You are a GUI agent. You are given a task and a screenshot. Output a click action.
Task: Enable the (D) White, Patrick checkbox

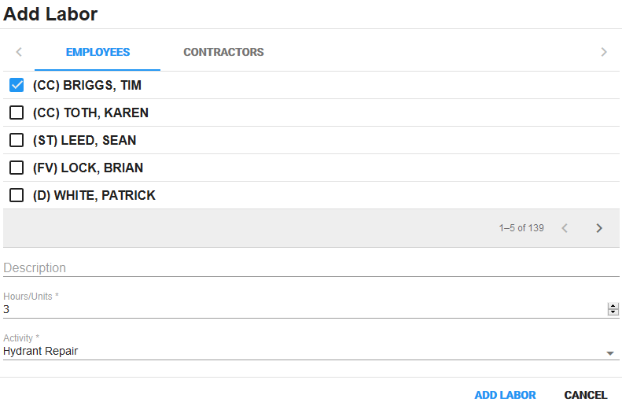[x=17, y=195]
